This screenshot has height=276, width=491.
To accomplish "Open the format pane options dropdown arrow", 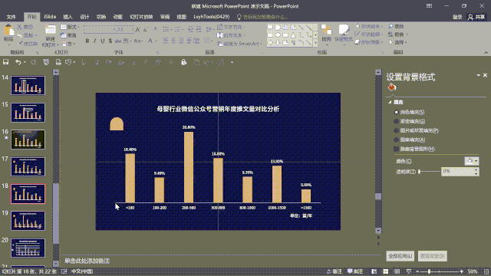I will [x=478, y=75].
